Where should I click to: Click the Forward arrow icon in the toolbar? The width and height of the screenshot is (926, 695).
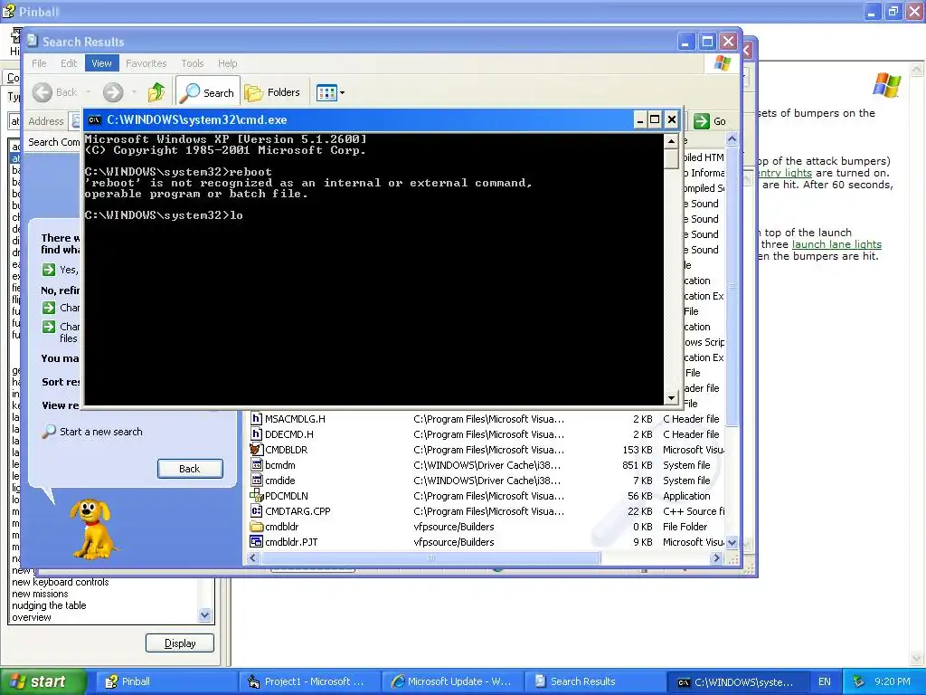113,92
